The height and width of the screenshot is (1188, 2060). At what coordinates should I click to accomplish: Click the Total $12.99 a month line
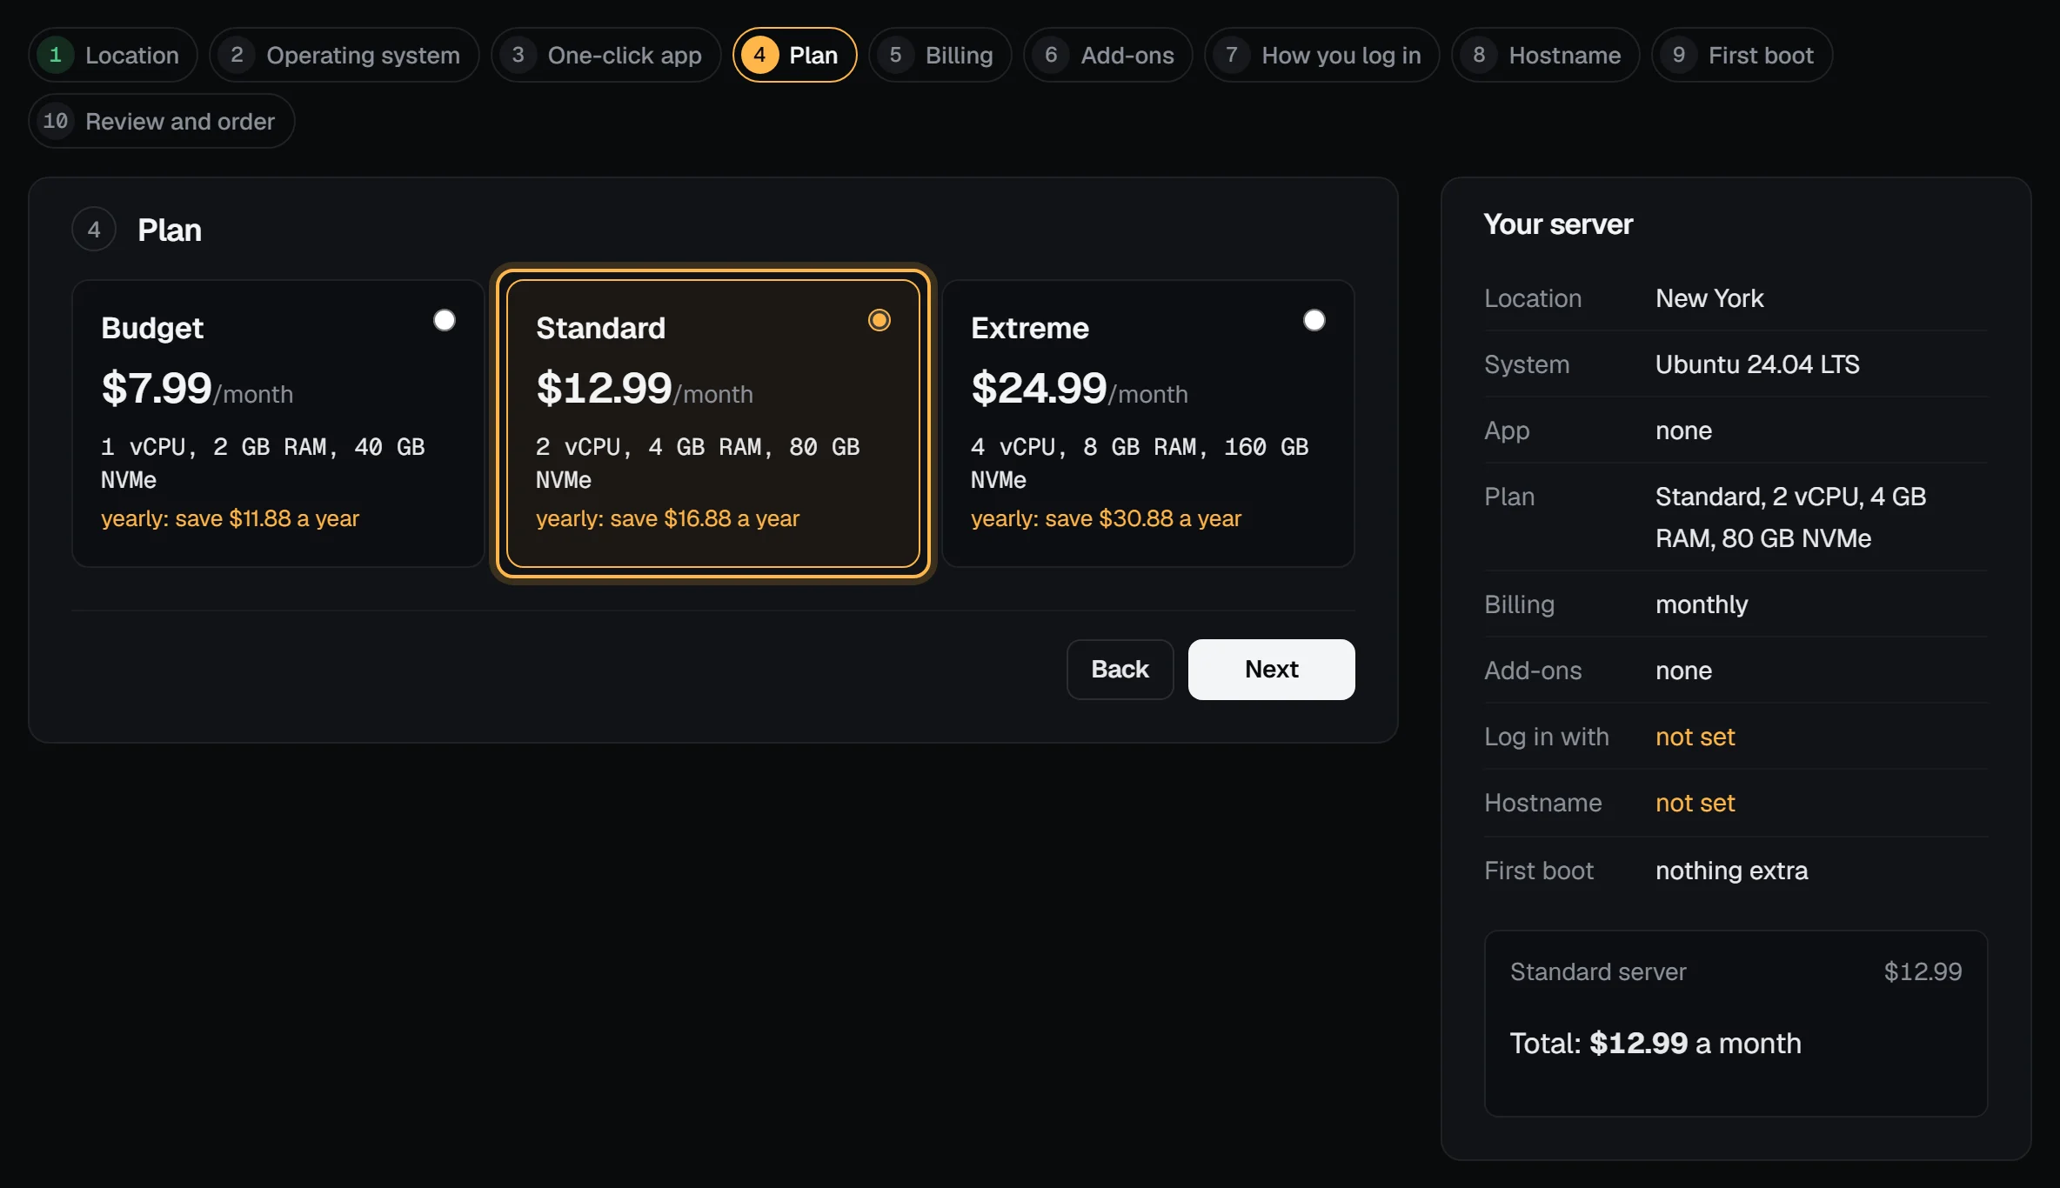pos(1655,1043)
